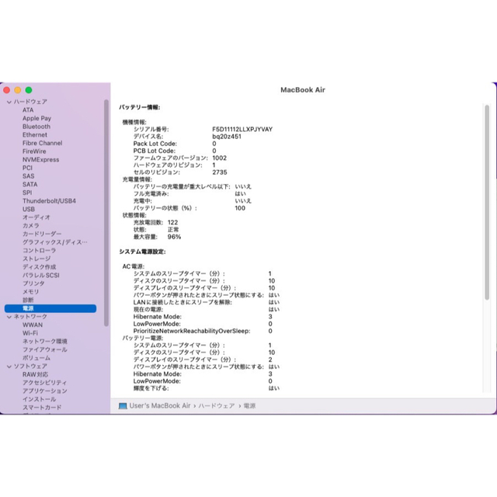This screenshot has height=497, width=497.
Task: Select the highlighted 電源 entry
Action: tap(50, 308)
